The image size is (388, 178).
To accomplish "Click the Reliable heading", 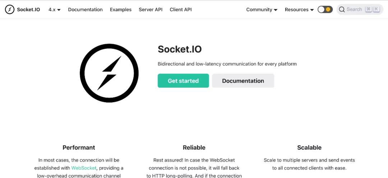I will [194, 147].
